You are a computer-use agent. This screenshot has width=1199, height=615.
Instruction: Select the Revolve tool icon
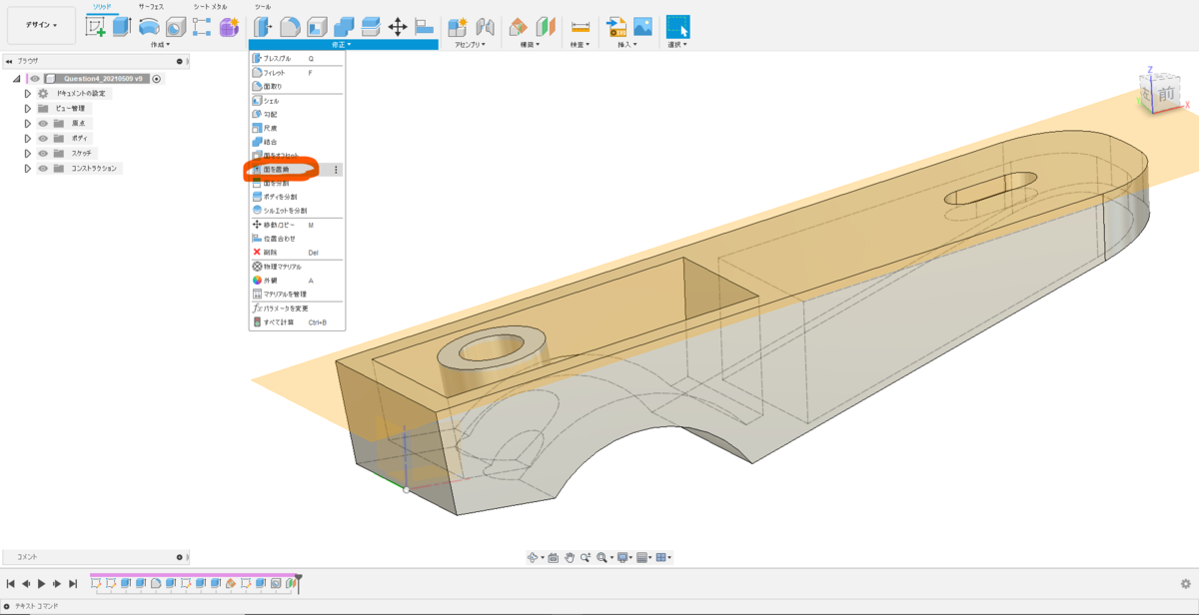[149, 27]
